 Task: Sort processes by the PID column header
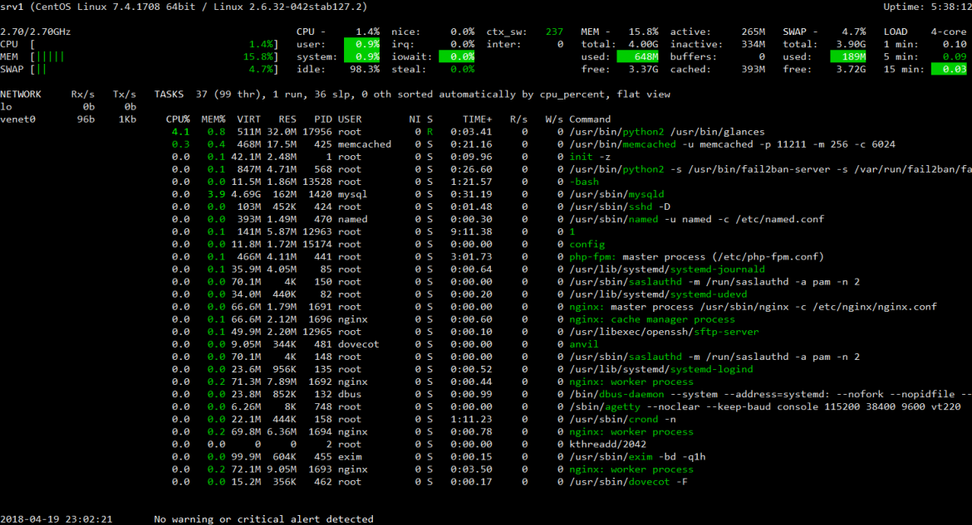[x=322, y=119]
